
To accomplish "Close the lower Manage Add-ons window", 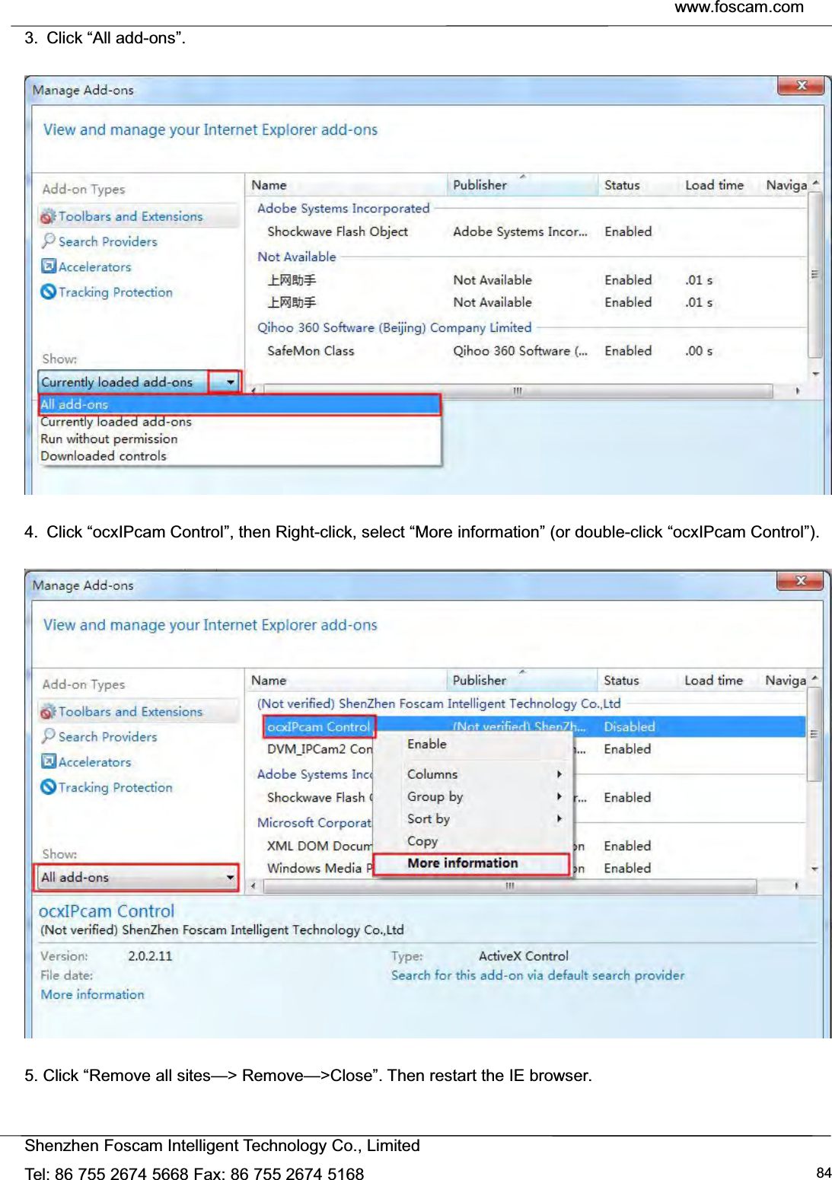I will [800, 581].
